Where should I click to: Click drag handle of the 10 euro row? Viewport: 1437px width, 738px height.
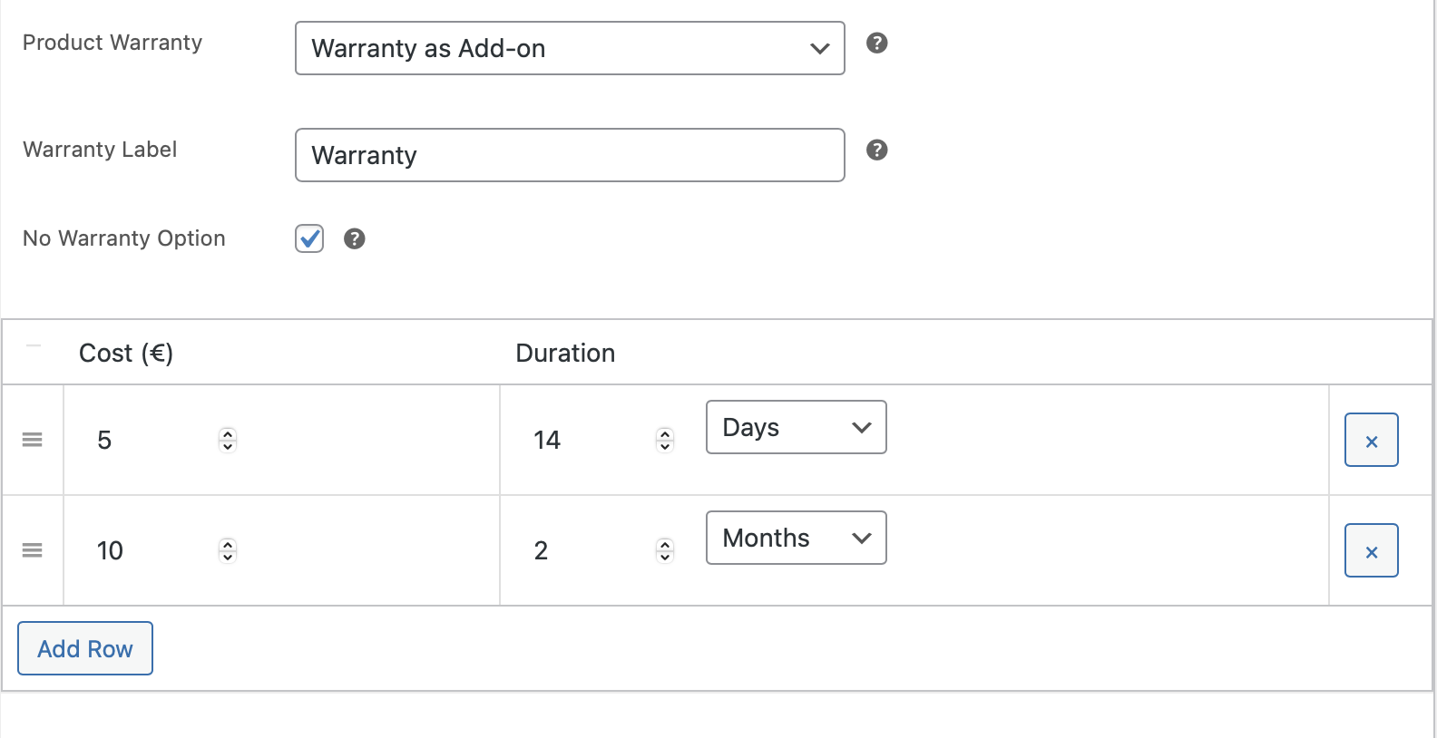coord(33,550)
